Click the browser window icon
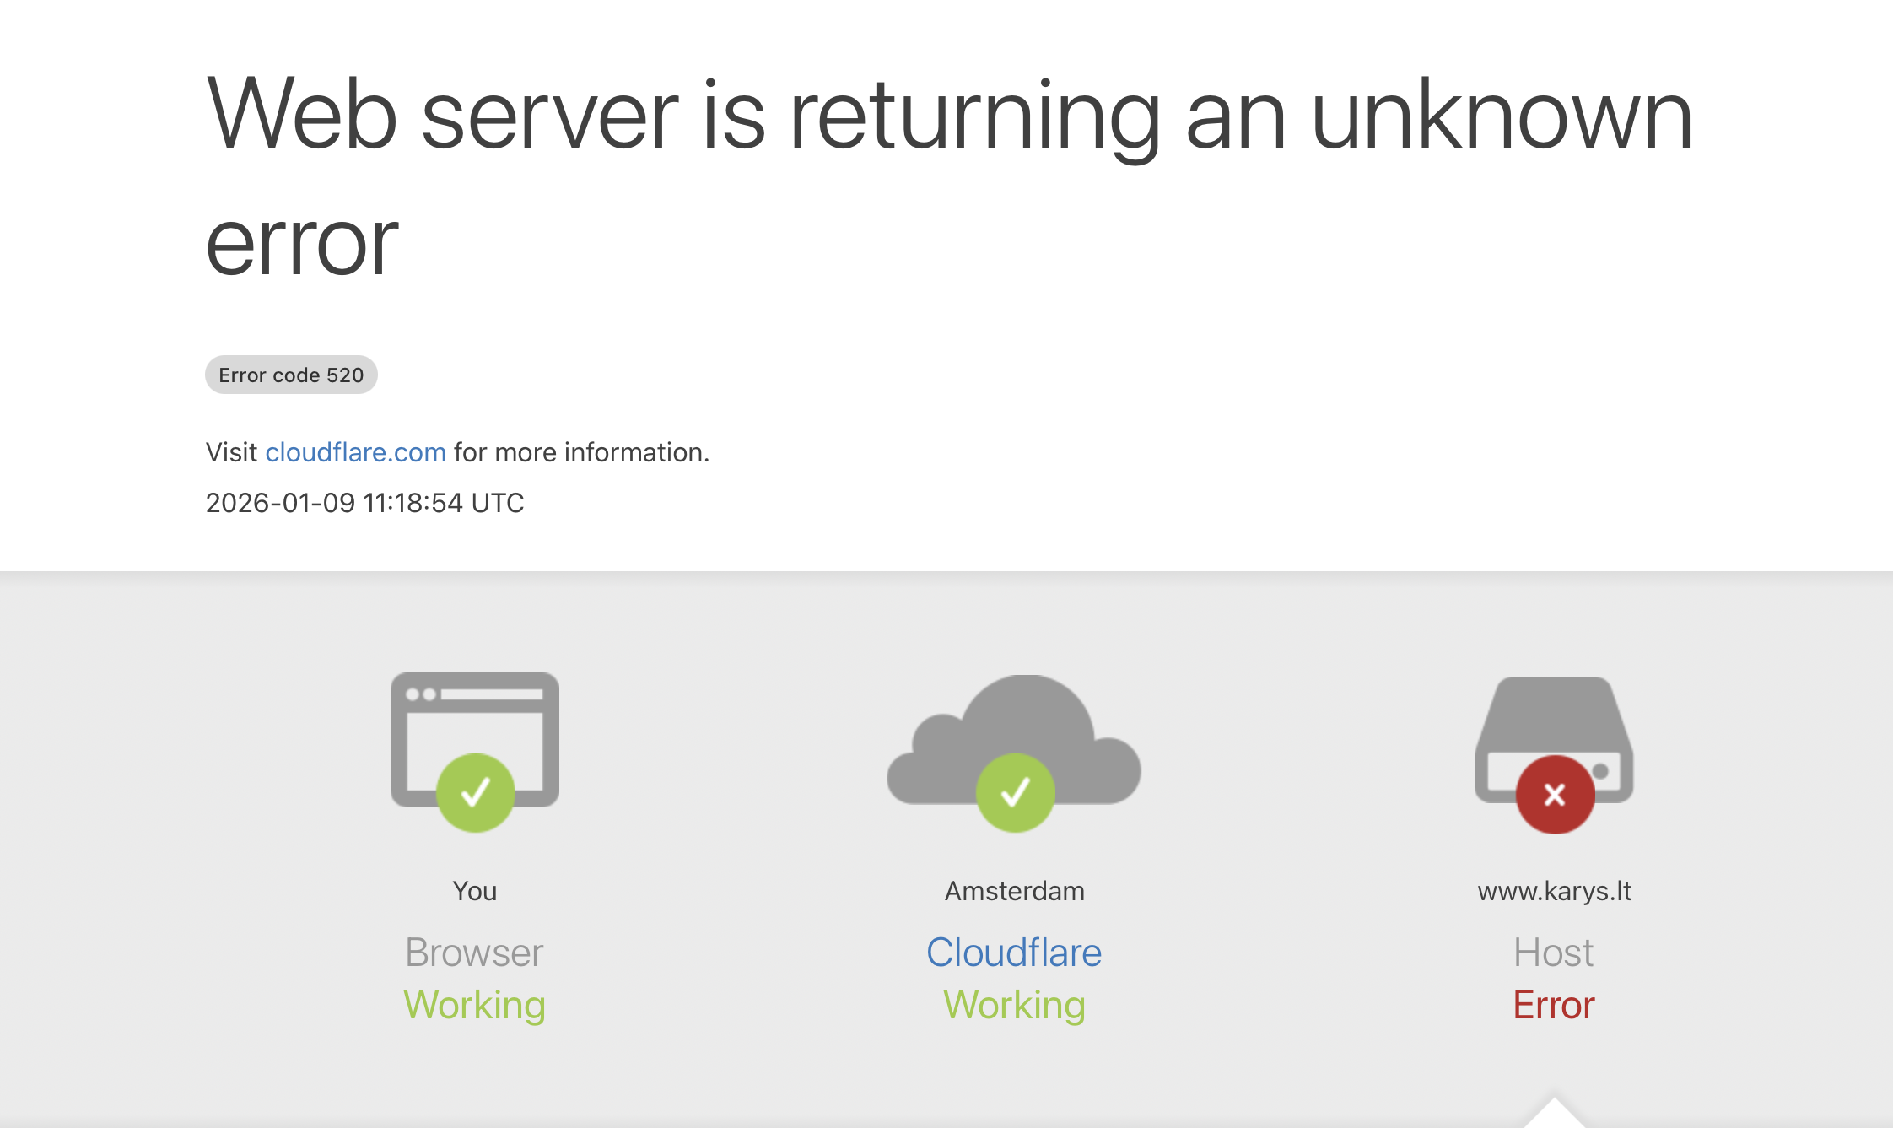 (475, 739)
